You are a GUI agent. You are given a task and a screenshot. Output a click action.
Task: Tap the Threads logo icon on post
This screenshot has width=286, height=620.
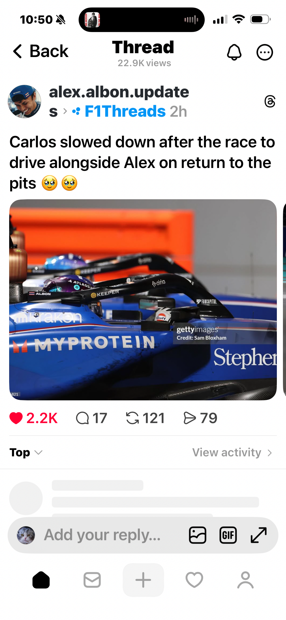(x=270, y=101)
